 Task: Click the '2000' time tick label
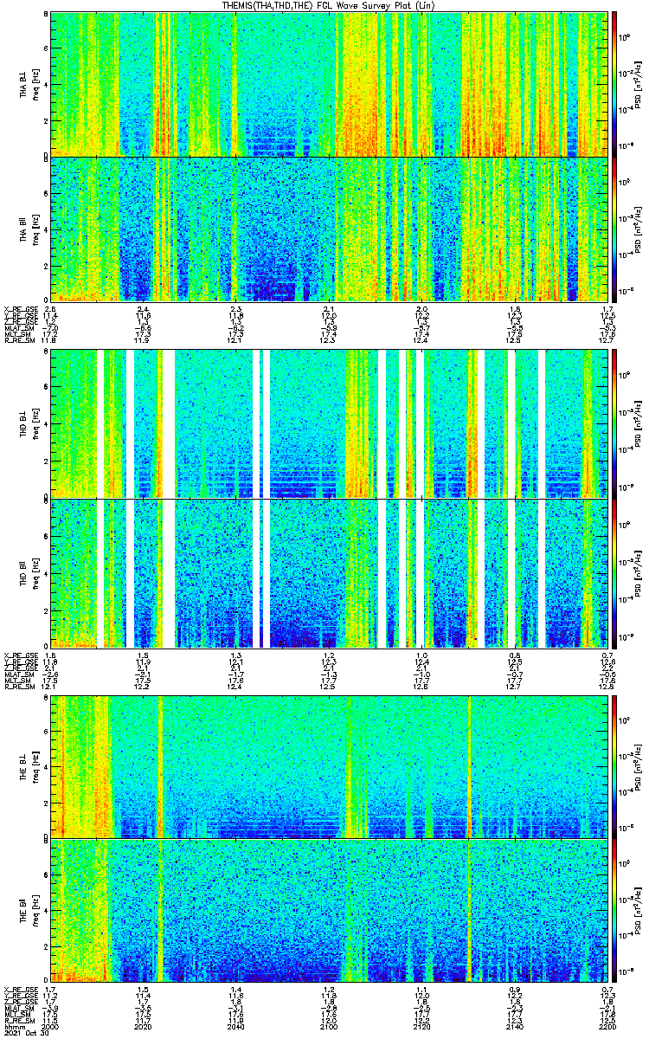coord(50,1025)
